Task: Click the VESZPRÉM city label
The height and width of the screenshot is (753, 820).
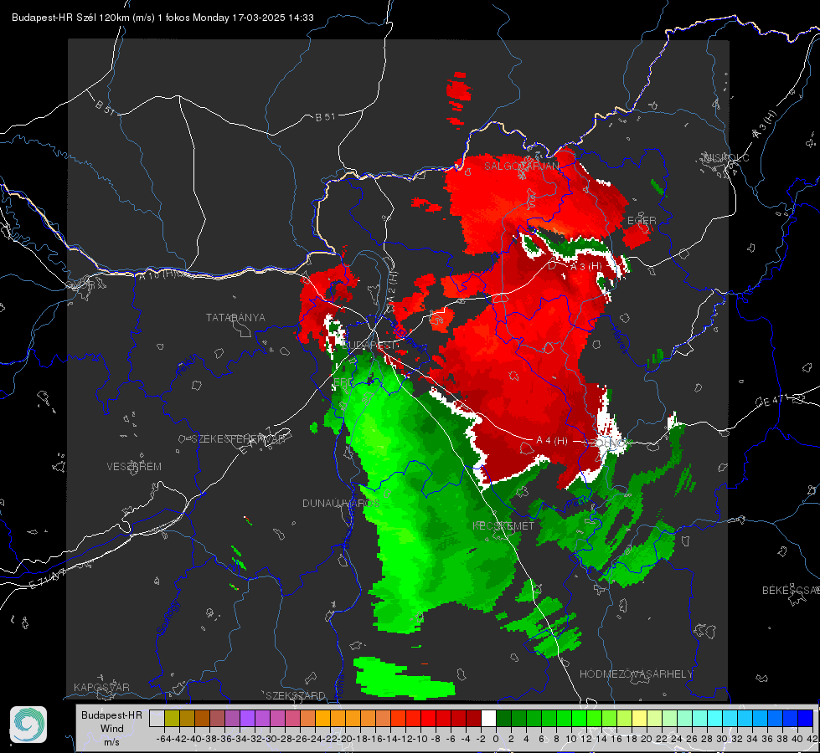Action: coord(134,467)
